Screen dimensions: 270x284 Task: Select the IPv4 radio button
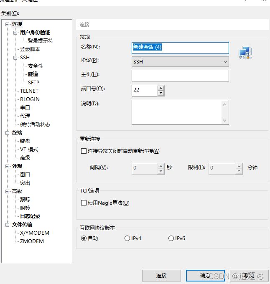[x=127, y=238]
